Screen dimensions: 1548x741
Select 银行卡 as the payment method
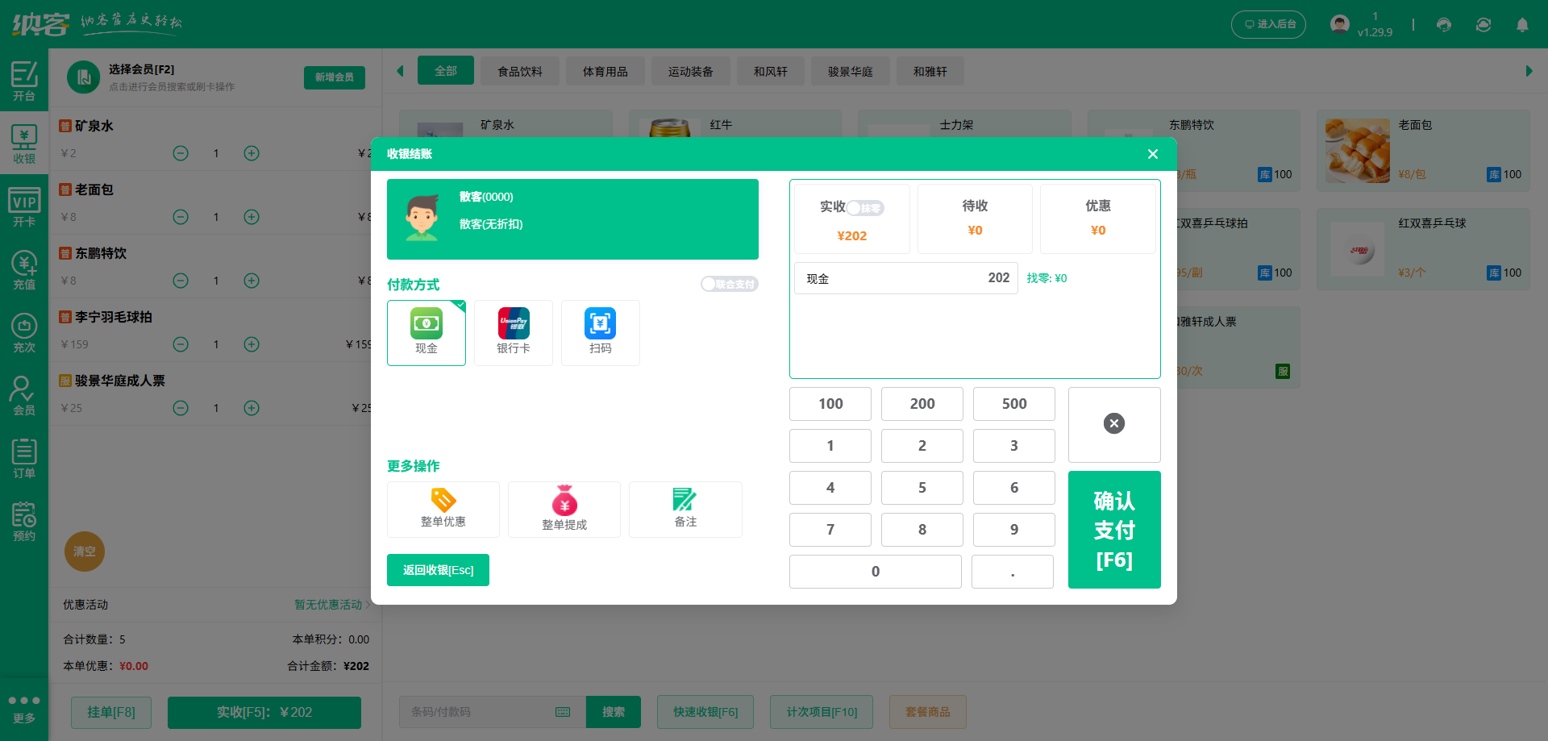pos(513,332)
